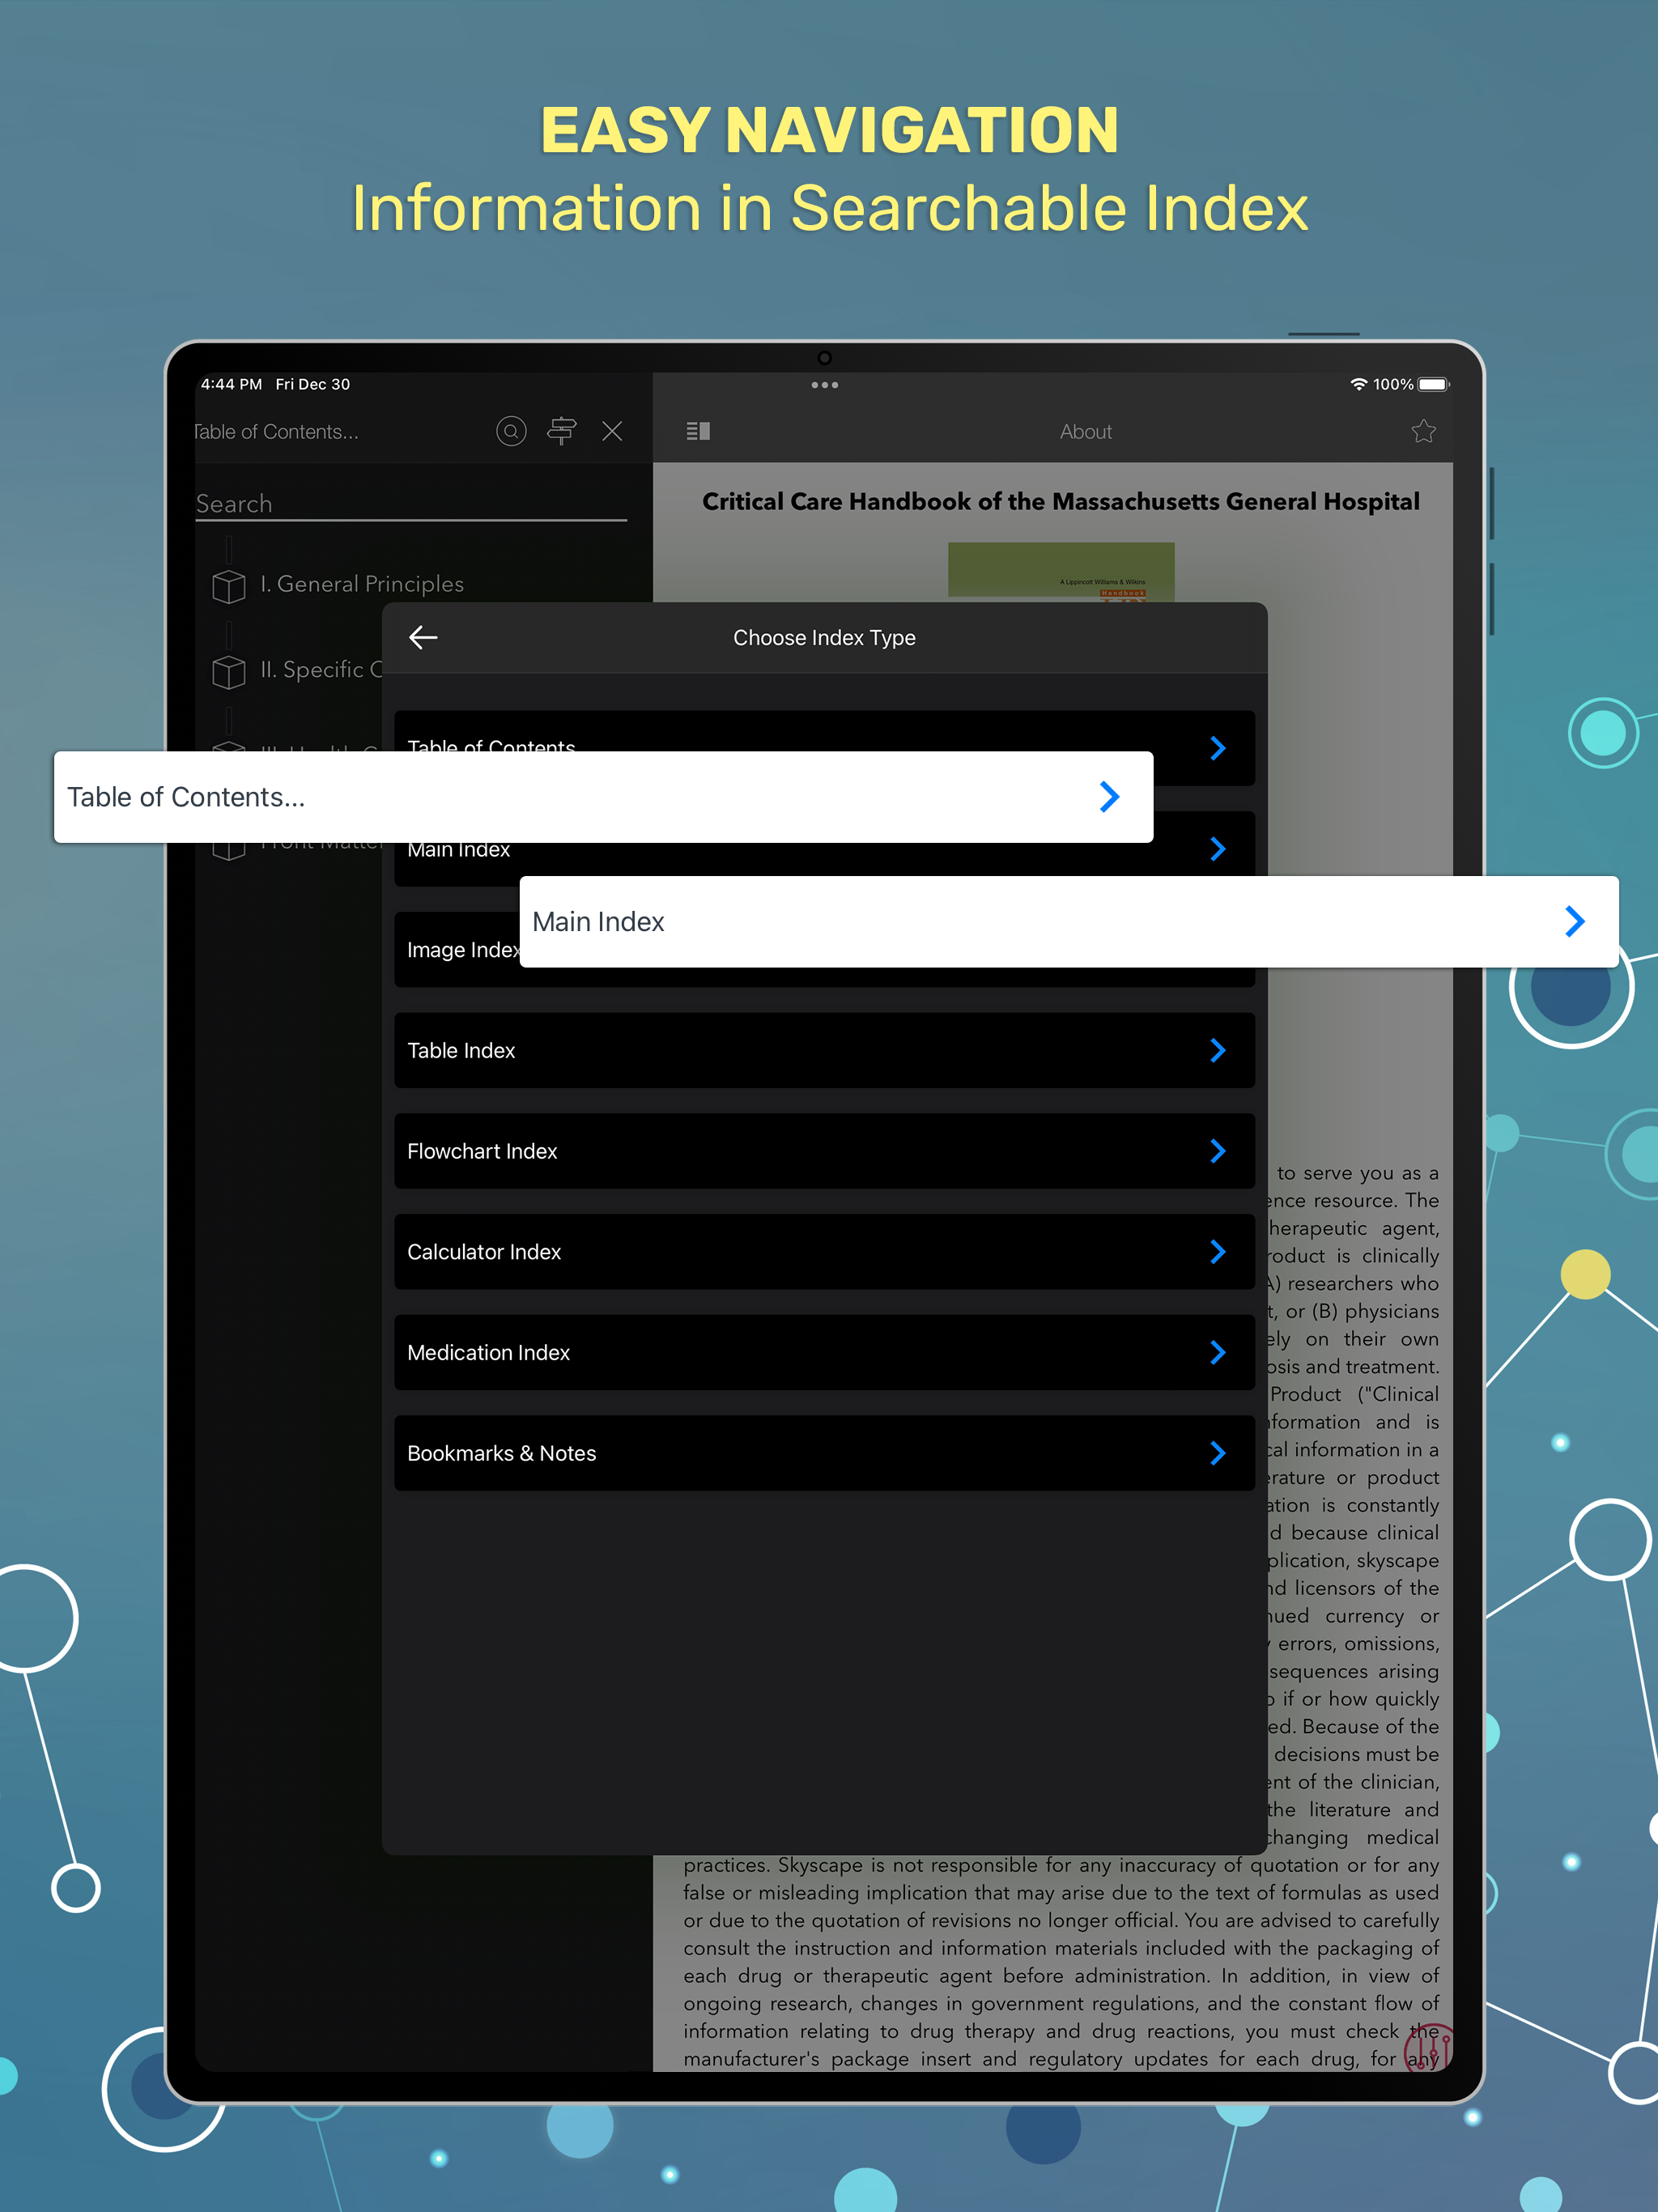
Task: Open Bookmarks & Notes row
Action: coord(824,1453)
